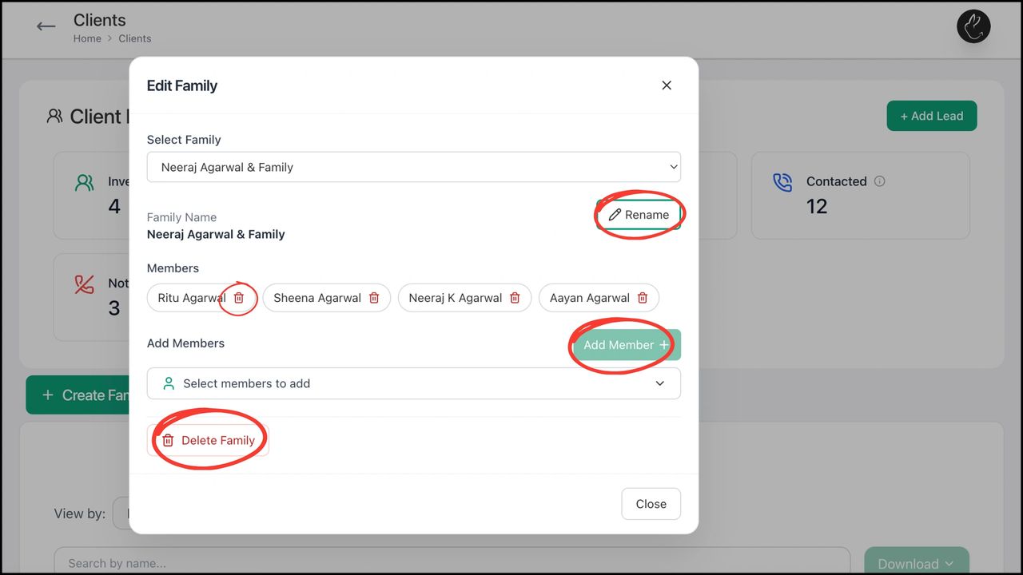The image size is (1023, 575).
Task: Remove Sheena Agarwal via trash icon
Action: pos(374,298)
